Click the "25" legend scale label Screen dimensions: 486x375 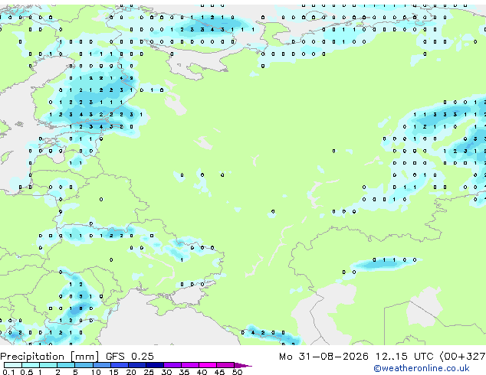[x=149, y=372]
